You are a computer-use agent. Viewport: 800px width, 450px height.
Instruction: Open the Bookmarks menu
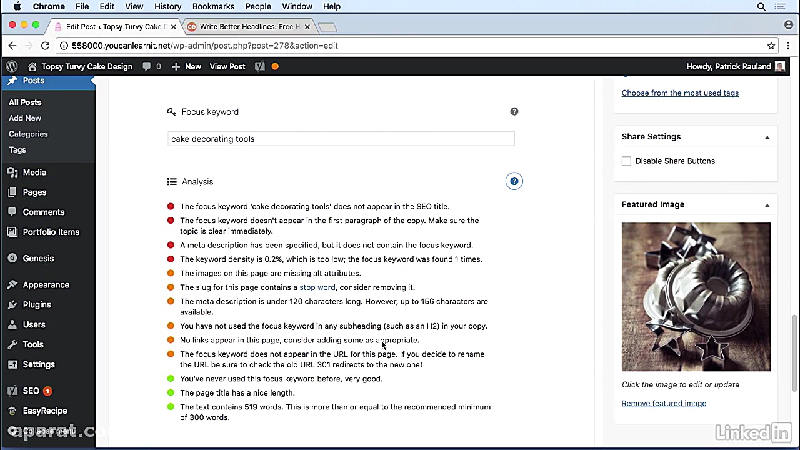pyautogui.click(x=214, y=7)
